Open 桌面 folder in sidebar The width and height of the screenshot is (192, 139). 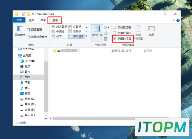(25, 93)
